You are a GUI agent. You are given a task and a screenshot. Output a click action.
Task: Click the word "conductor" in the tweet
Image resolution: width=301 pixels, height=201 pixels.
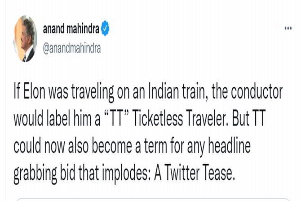(x=257, y=91)
